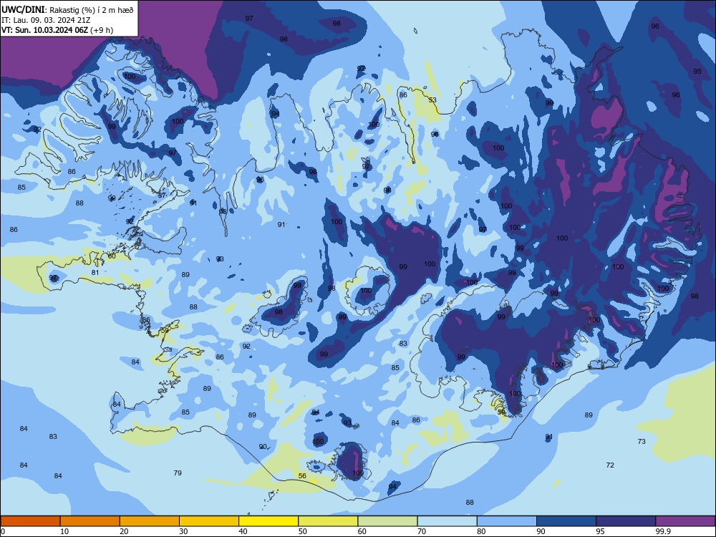Click the '99.9' legend tick label

(x=663, y=531)
